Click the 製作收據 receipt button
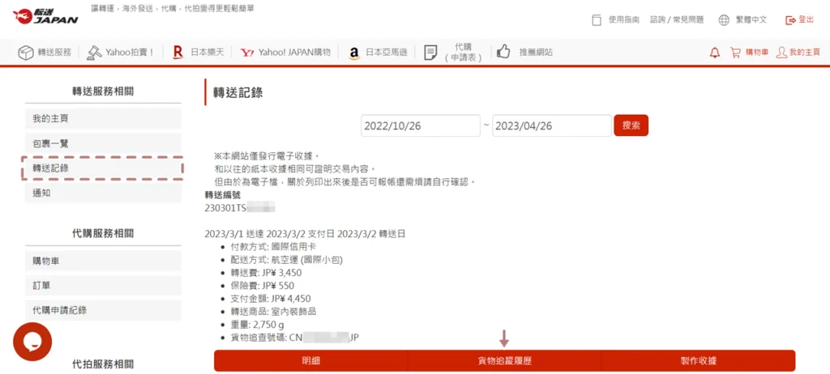830x374 pixels. 699,361
